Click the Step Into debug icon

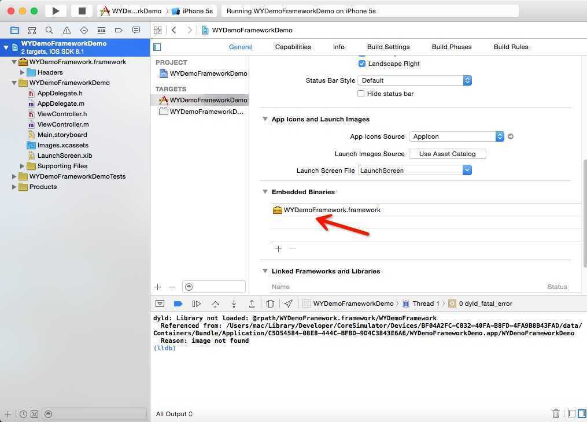click(x=234, y=303)
